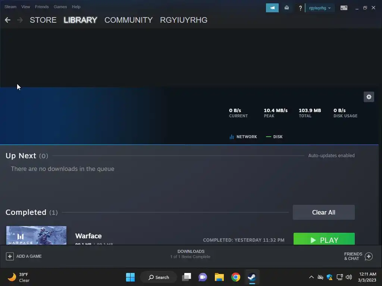Click the question mark help icon
This screenshot has width=382, height=286.
tap(300, 8)
